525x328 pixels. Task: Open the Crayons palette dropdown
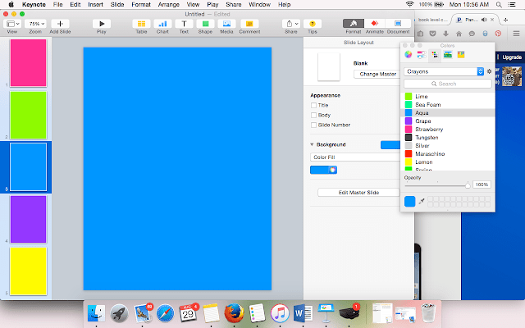pyautogui.click(x=443, y=72)
